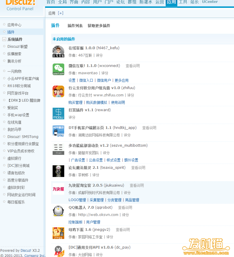234x257 pixels.
Task: Open 广告设置 for 多功能底部滚动条
Action: click(78, 160)
